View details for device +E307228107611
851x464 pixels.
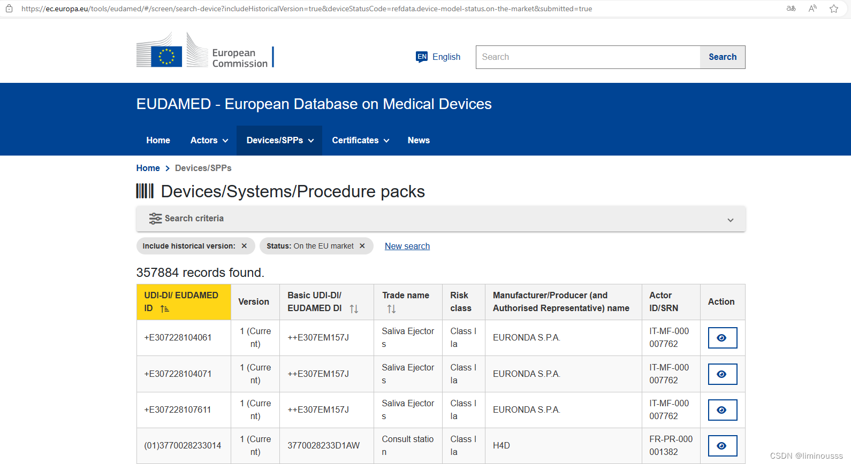(x=722, y=410)
